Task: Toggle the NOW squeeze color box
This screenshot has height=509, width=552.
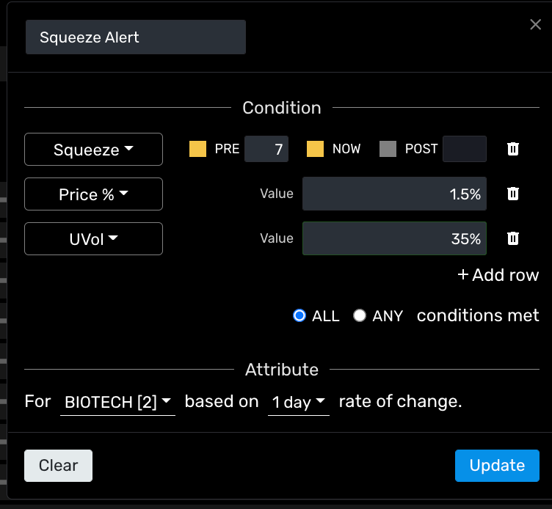Action: tap(315, 149)
